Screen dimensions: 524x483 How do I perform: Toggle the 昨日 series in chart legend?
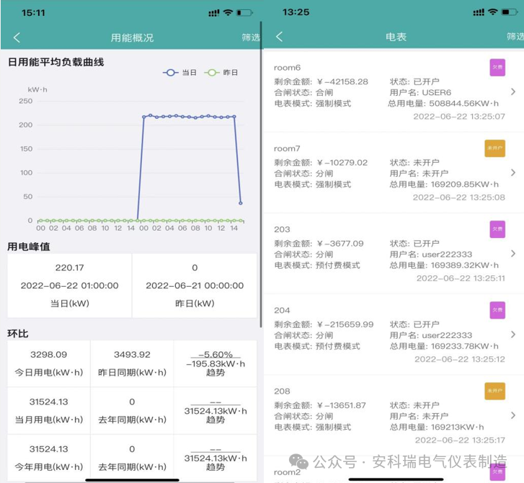tap(221, 73)
